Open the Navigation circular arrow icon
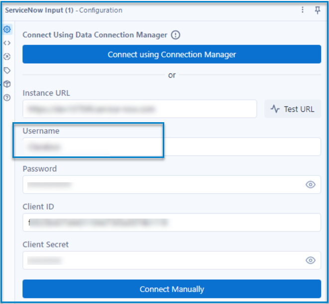 click(x=7, y=57)
